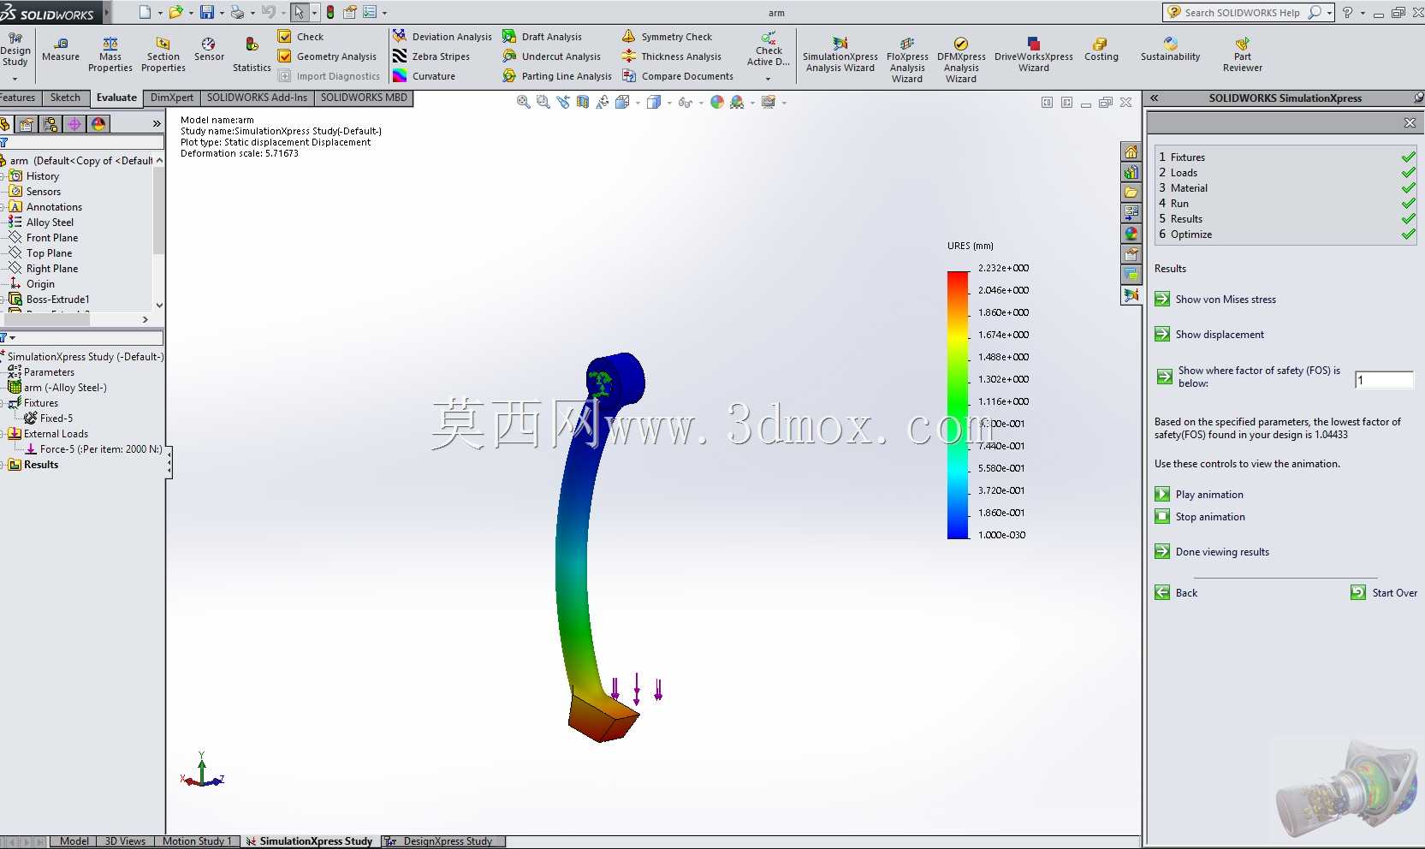Image resolution: width=1425 pixels, height=849 pixels.
Task: Run Thickness Analysis
Action: [672, 56]
